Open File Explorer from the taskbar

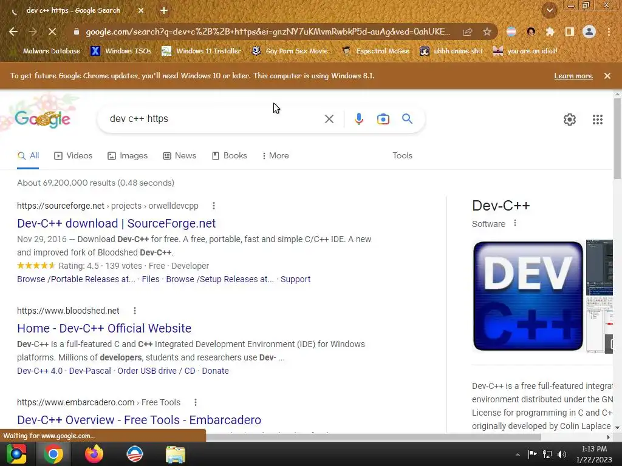(176, 454)
